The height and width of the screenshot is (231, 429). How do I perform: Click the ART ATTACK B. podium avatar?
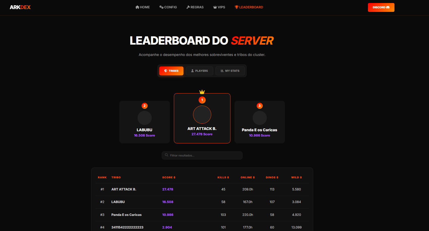tap(202, 115)
